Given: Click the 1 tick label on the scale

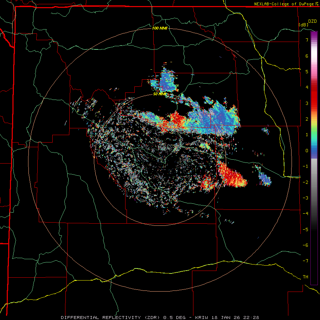Looking at the screenshot, I should point(307,135).
